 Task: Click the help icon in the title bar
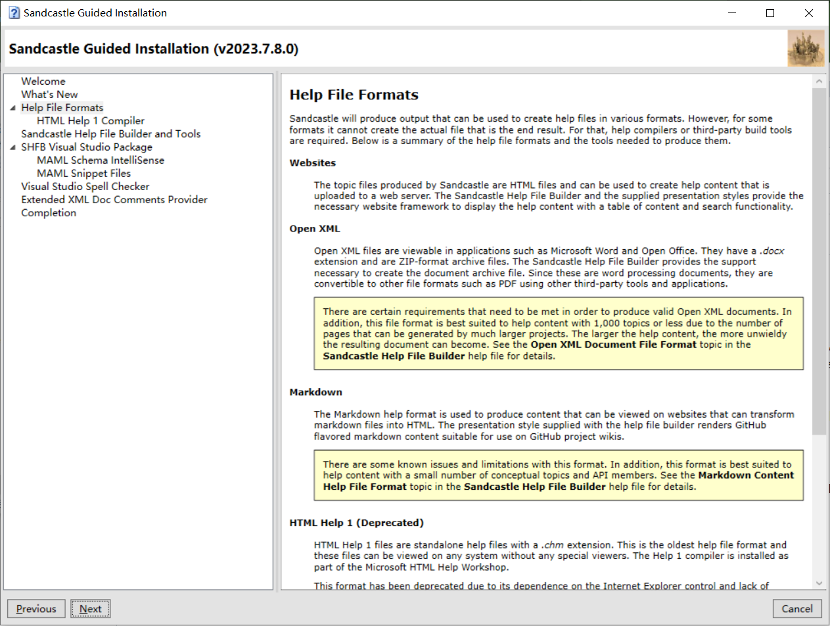pyautogui.click(x=14, y=13)
